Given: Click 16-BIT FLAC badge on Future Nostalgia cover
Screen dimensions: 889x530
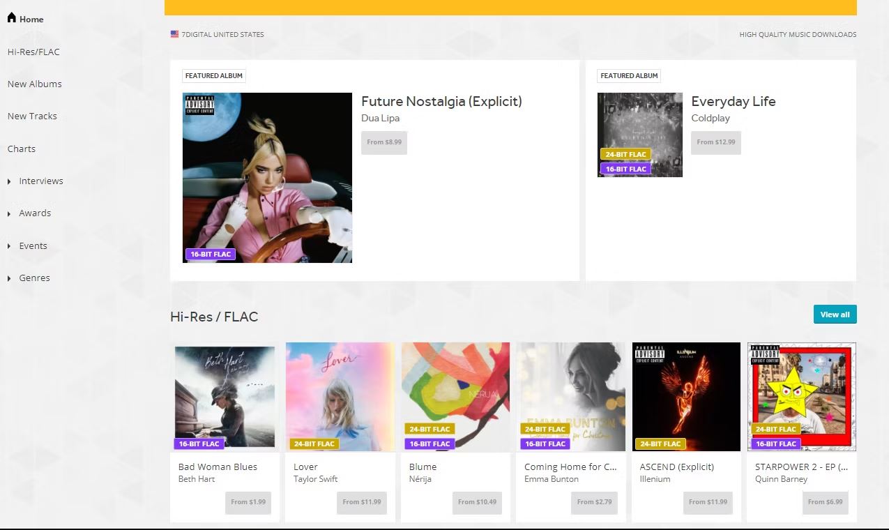Looking at the screenshot, I should [x=211, y=255].
